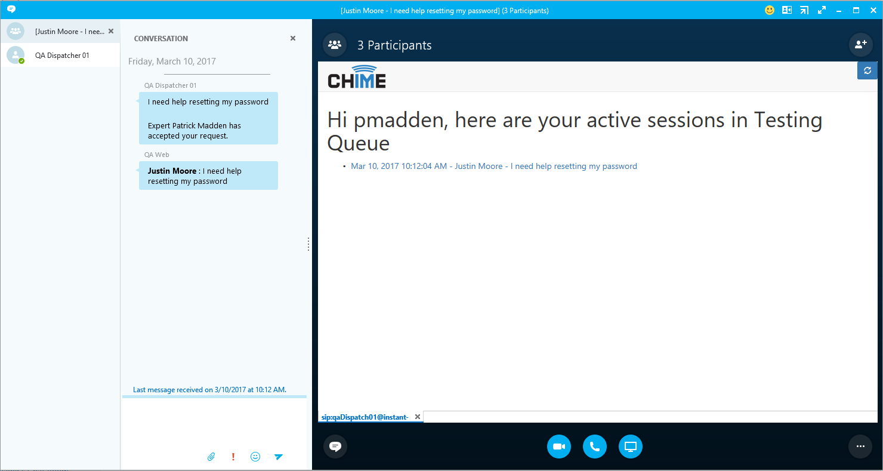This screenshot has width=883, height=471.
Task: Open the participants list icon
Action: (x=335, y=45)
